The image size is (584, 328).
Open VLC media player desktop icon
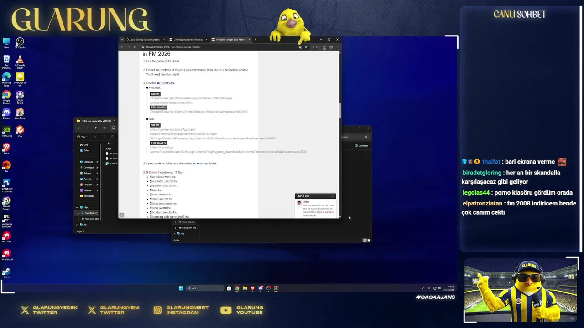[x=20, y=61]
